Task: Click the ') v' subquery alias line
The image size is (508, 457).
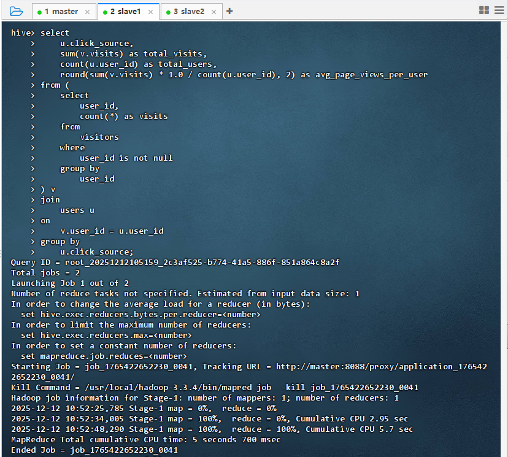Action: [48, 190]
